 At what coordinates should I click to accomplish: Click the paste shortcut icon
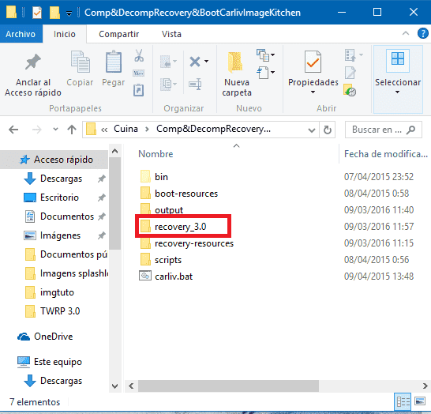point(139,90)
